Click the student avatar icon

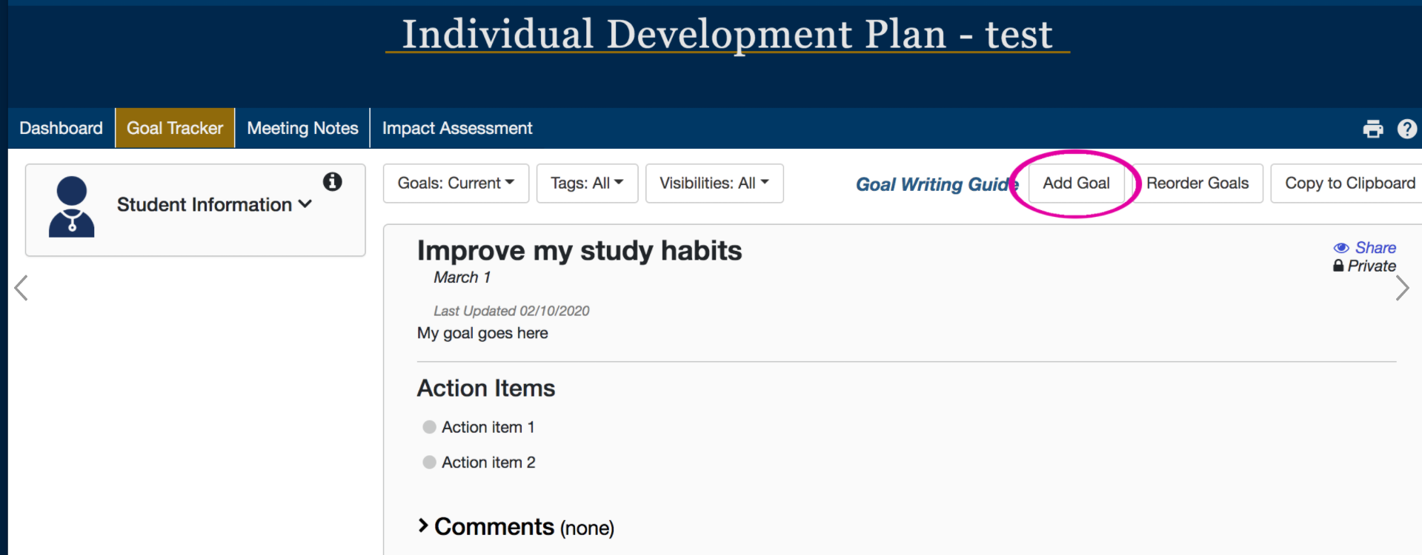click(x=71, y=207)
